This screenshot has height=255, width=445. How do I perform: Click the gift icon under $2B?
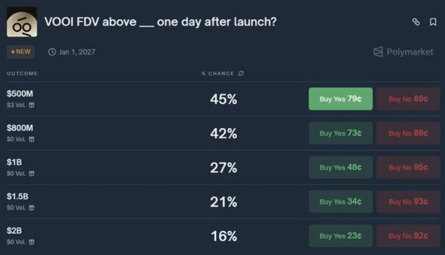point(32,242)
